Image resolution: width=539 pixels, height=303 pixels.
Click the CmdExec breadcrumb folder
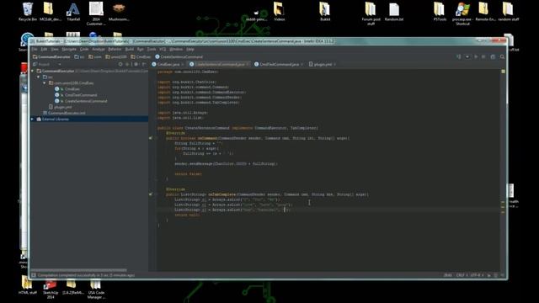(141, 56)
